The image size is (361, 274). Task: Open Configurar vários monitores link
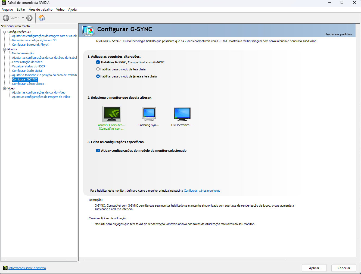click(x=202, y=191)
